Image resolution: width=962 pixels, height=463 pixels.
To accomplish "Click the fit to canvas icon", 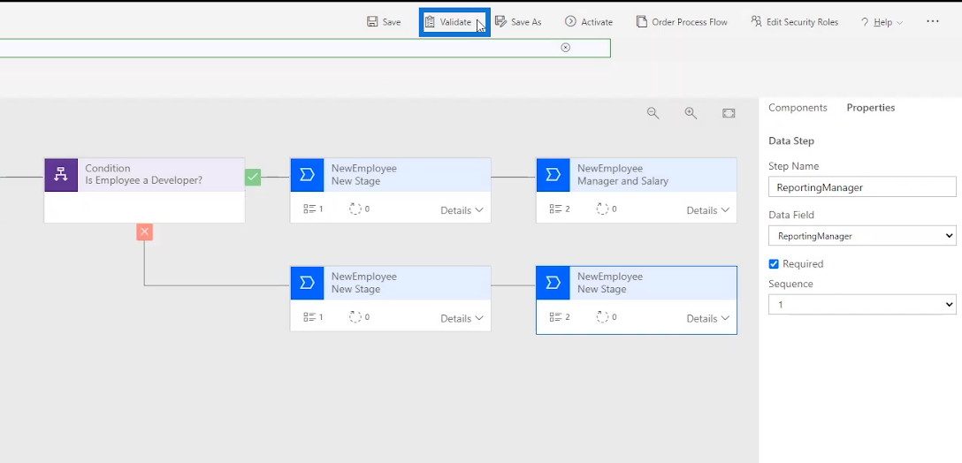I will click(x=729, y=113).
